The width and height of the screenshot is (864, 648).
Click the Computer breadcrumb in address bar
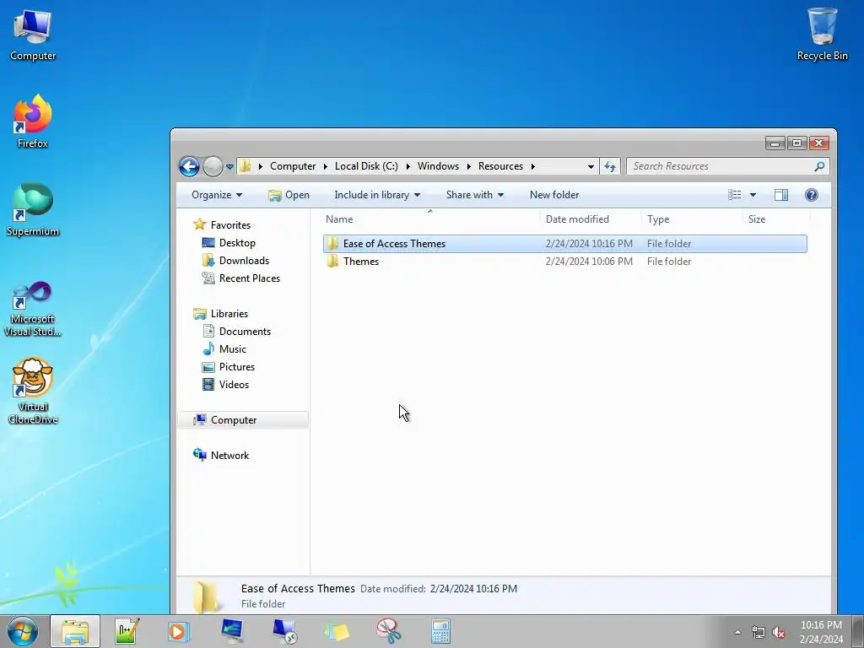[293, 166]
